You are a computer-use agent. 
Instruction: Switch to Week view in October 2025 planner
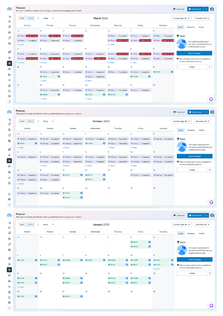[x=22, y=121]
